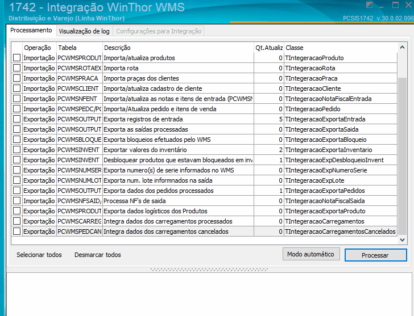Viewport: 414px width, 316px height.
Task: Close the Integração WinThor WMS window
Action: tap(408, 5)
